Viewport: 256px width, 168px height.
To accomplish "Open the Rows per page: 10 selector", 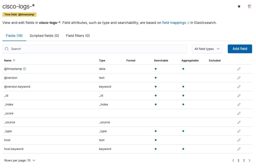I will click(x=20, y=160).
